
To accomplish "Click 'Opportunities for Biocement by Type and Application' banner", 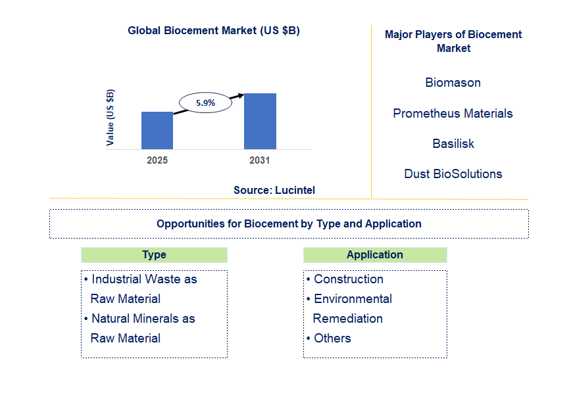I will (x=289, y=223).
